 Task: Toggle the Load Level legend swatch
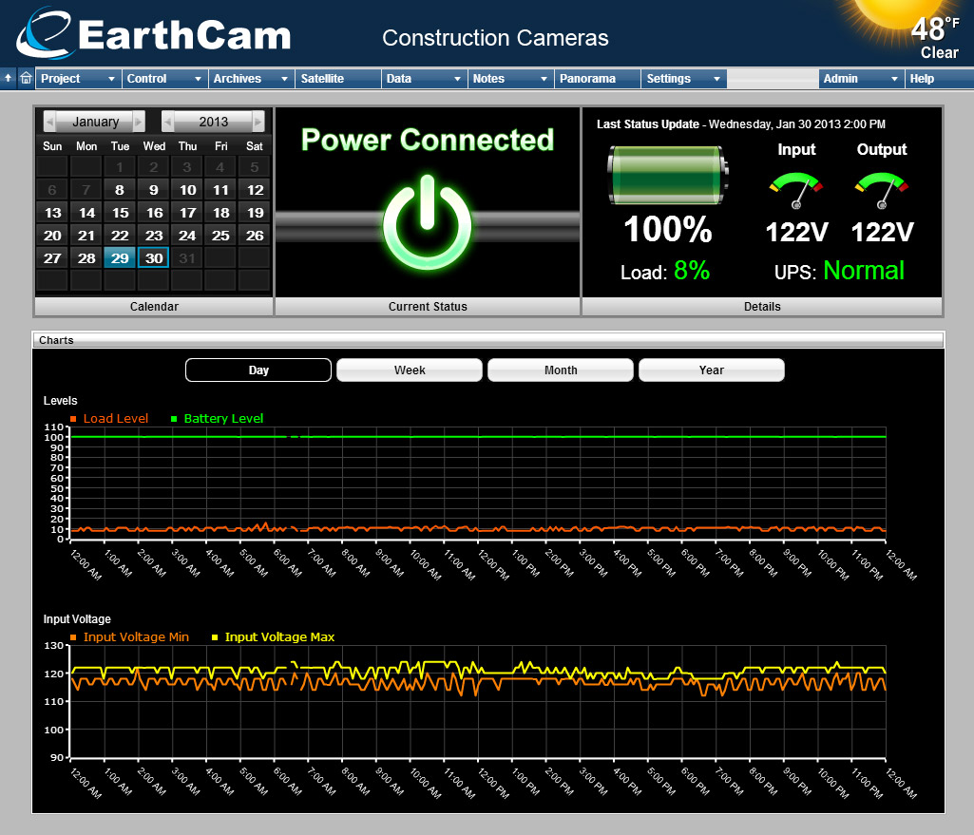73,419
